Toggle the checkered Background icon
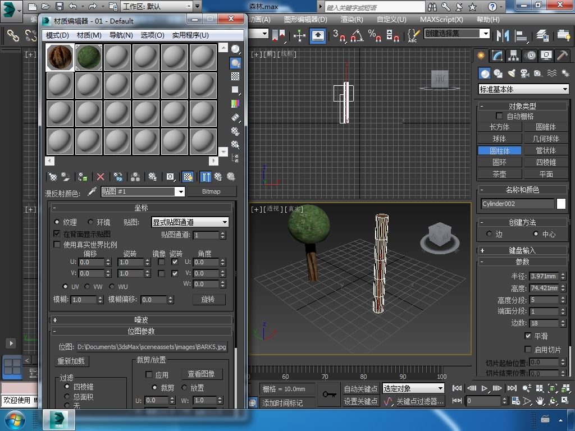 point(235,76)
